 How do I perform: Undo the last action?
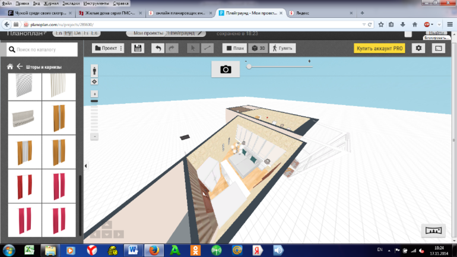coord(157,48)
